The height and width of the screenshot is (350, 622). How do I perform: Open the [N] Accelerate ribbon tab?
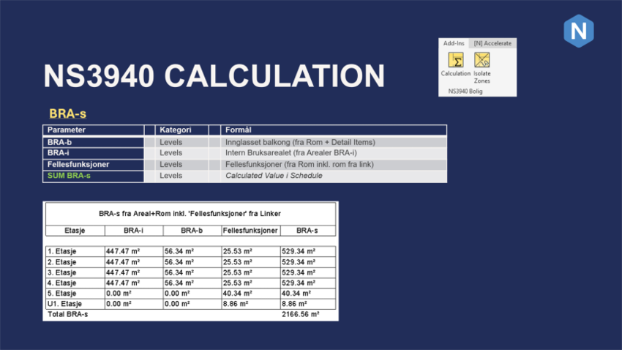pyautogui.click(x=492, y=43)
